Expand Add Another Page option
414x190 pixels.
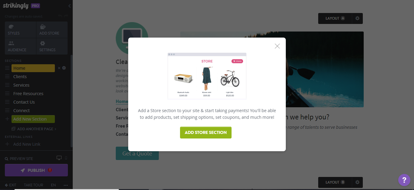point(34,129)
